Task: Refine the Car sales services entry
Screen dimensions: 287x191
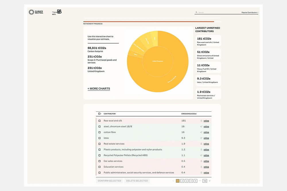Action: [x=206, y=161]
